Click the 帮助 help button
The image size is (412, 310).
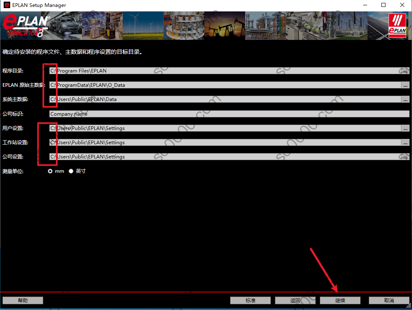point(23,300)
